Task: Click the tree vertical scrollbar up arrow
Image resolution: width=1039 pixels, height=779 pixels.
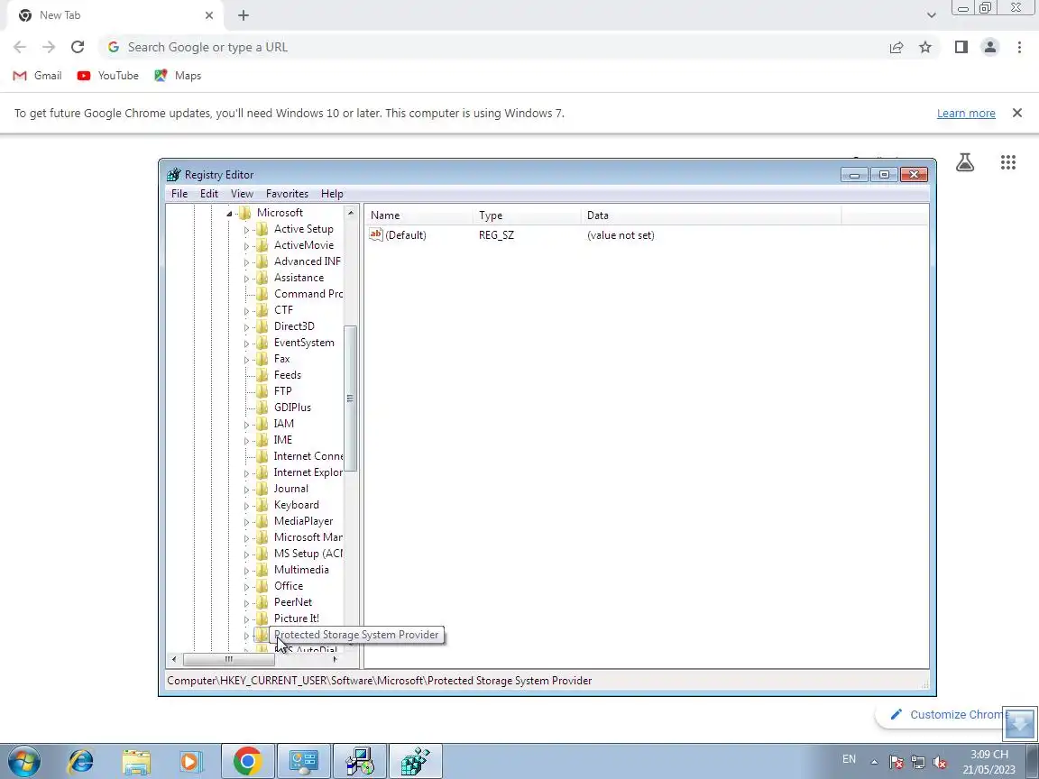Action: [x=351, y=213]
